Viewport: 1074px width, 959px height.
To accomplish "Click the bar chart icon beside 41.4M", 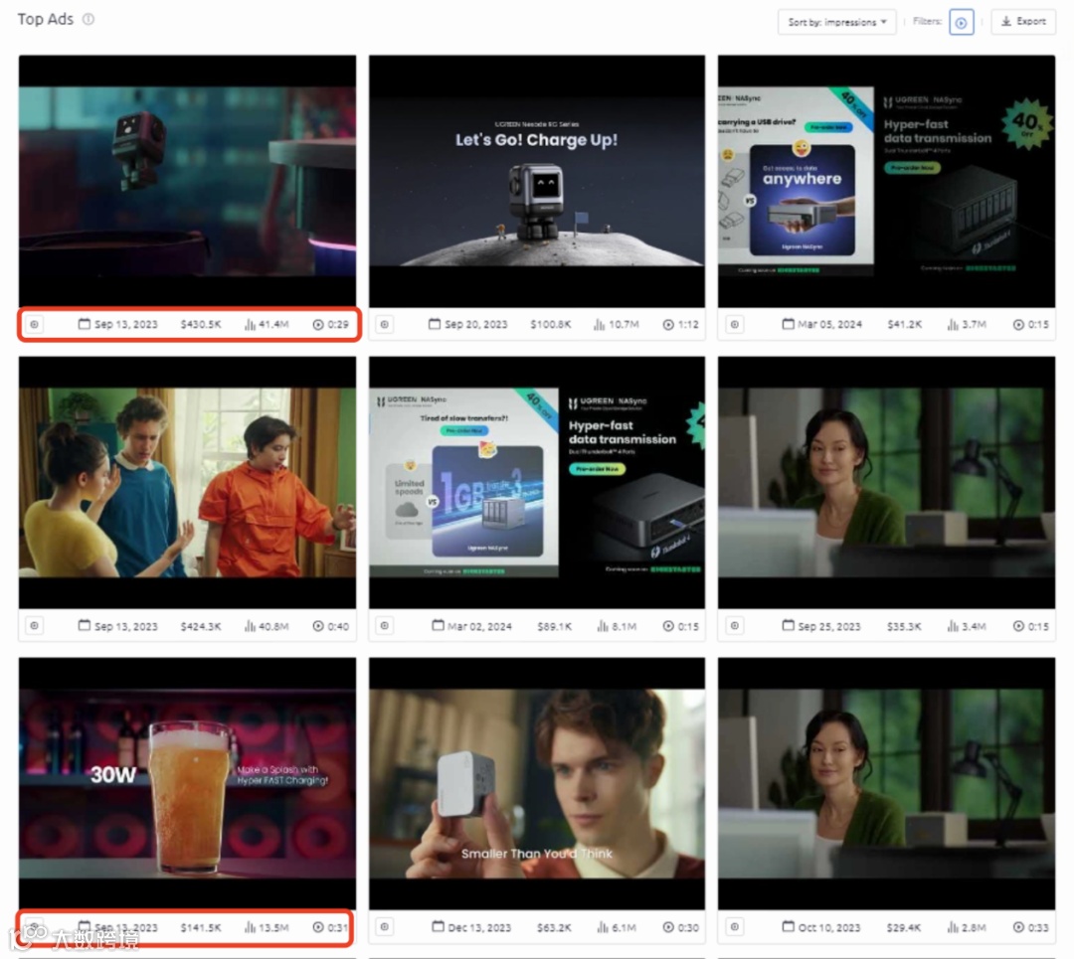I will click(250, 324).
